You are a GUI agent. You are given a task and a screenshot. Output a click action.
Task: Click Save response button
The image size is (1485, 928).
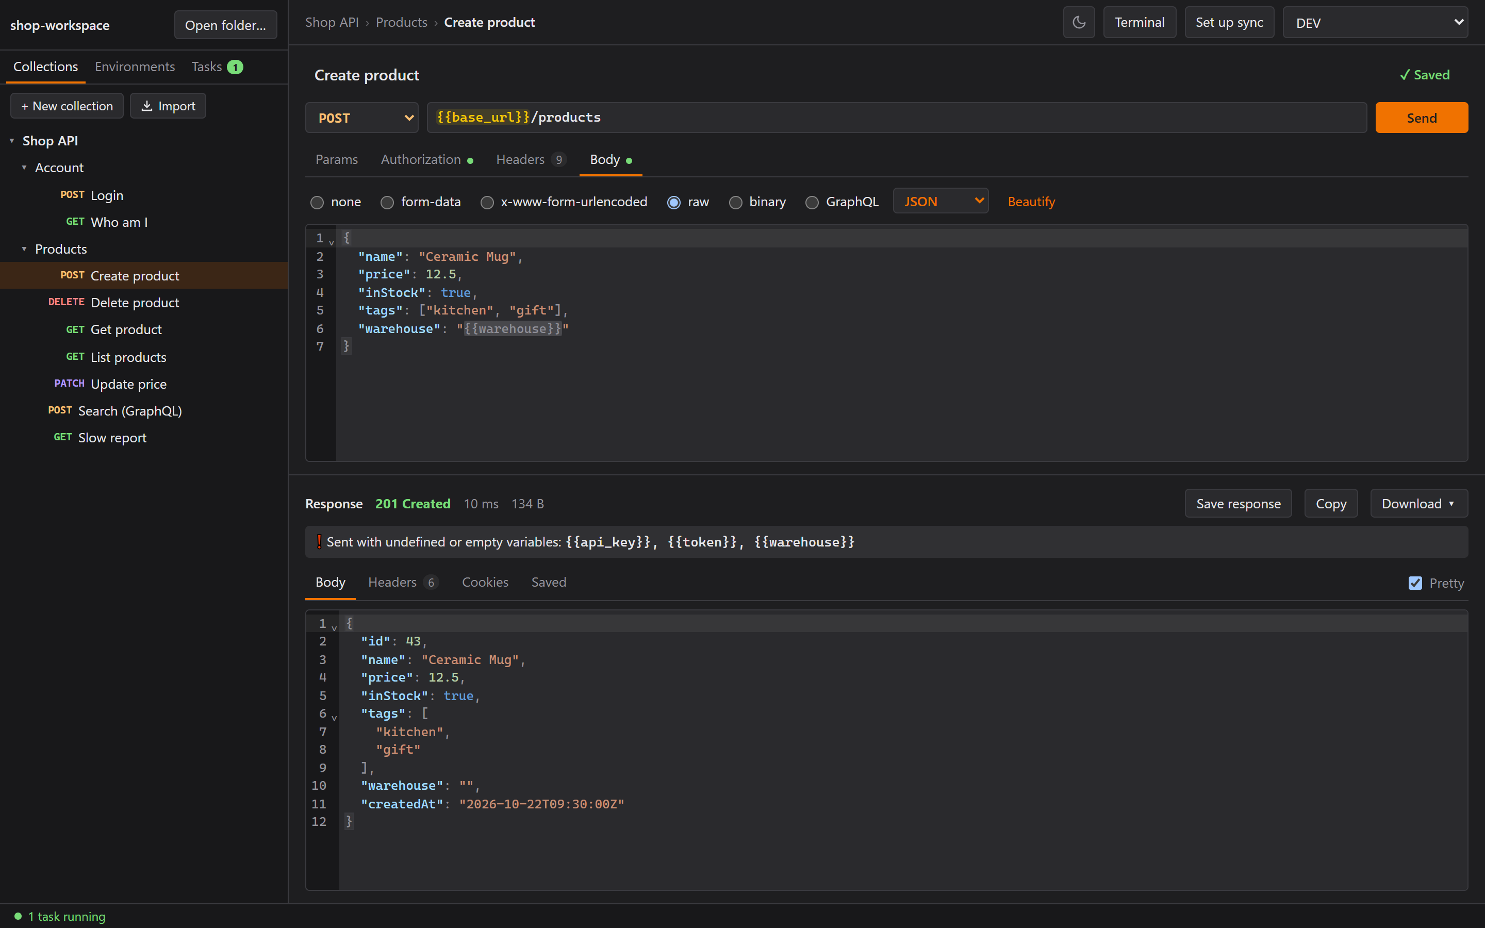click(1237, 503)
